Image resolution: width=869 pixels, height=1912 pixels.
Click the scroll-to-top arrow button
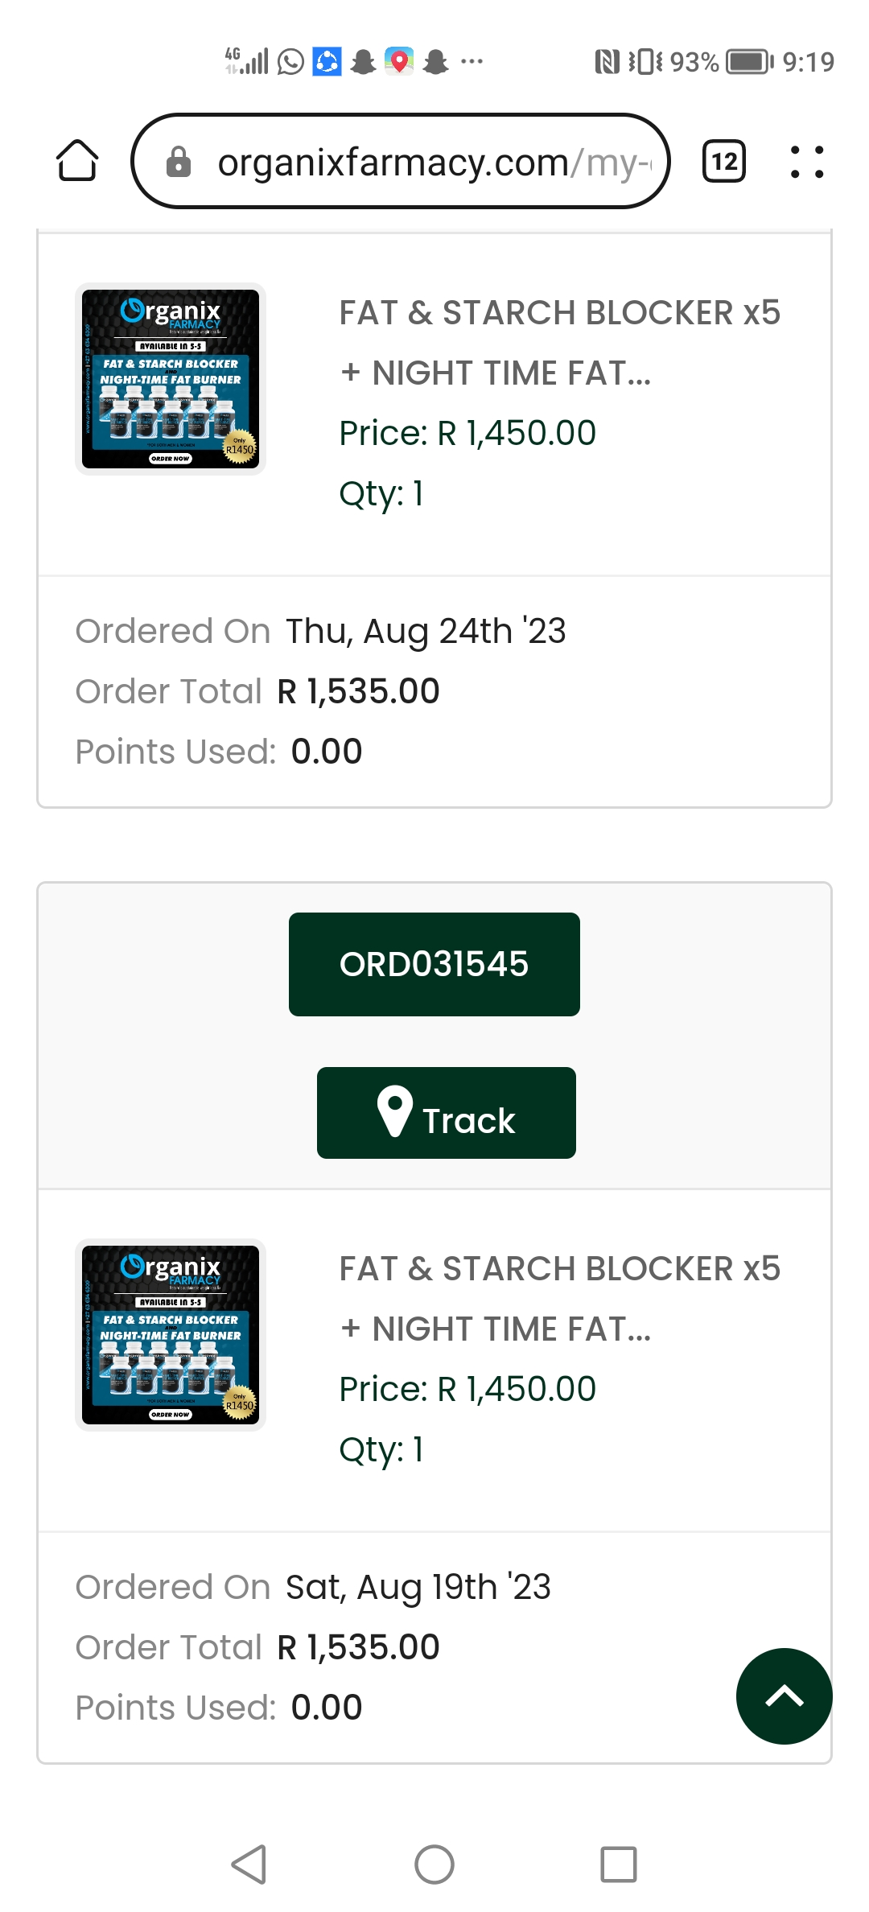tap(785, 1696)
